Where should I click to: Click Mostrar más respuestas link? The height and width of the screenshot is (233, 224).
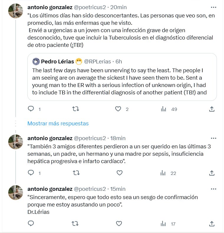pos(58,123)
